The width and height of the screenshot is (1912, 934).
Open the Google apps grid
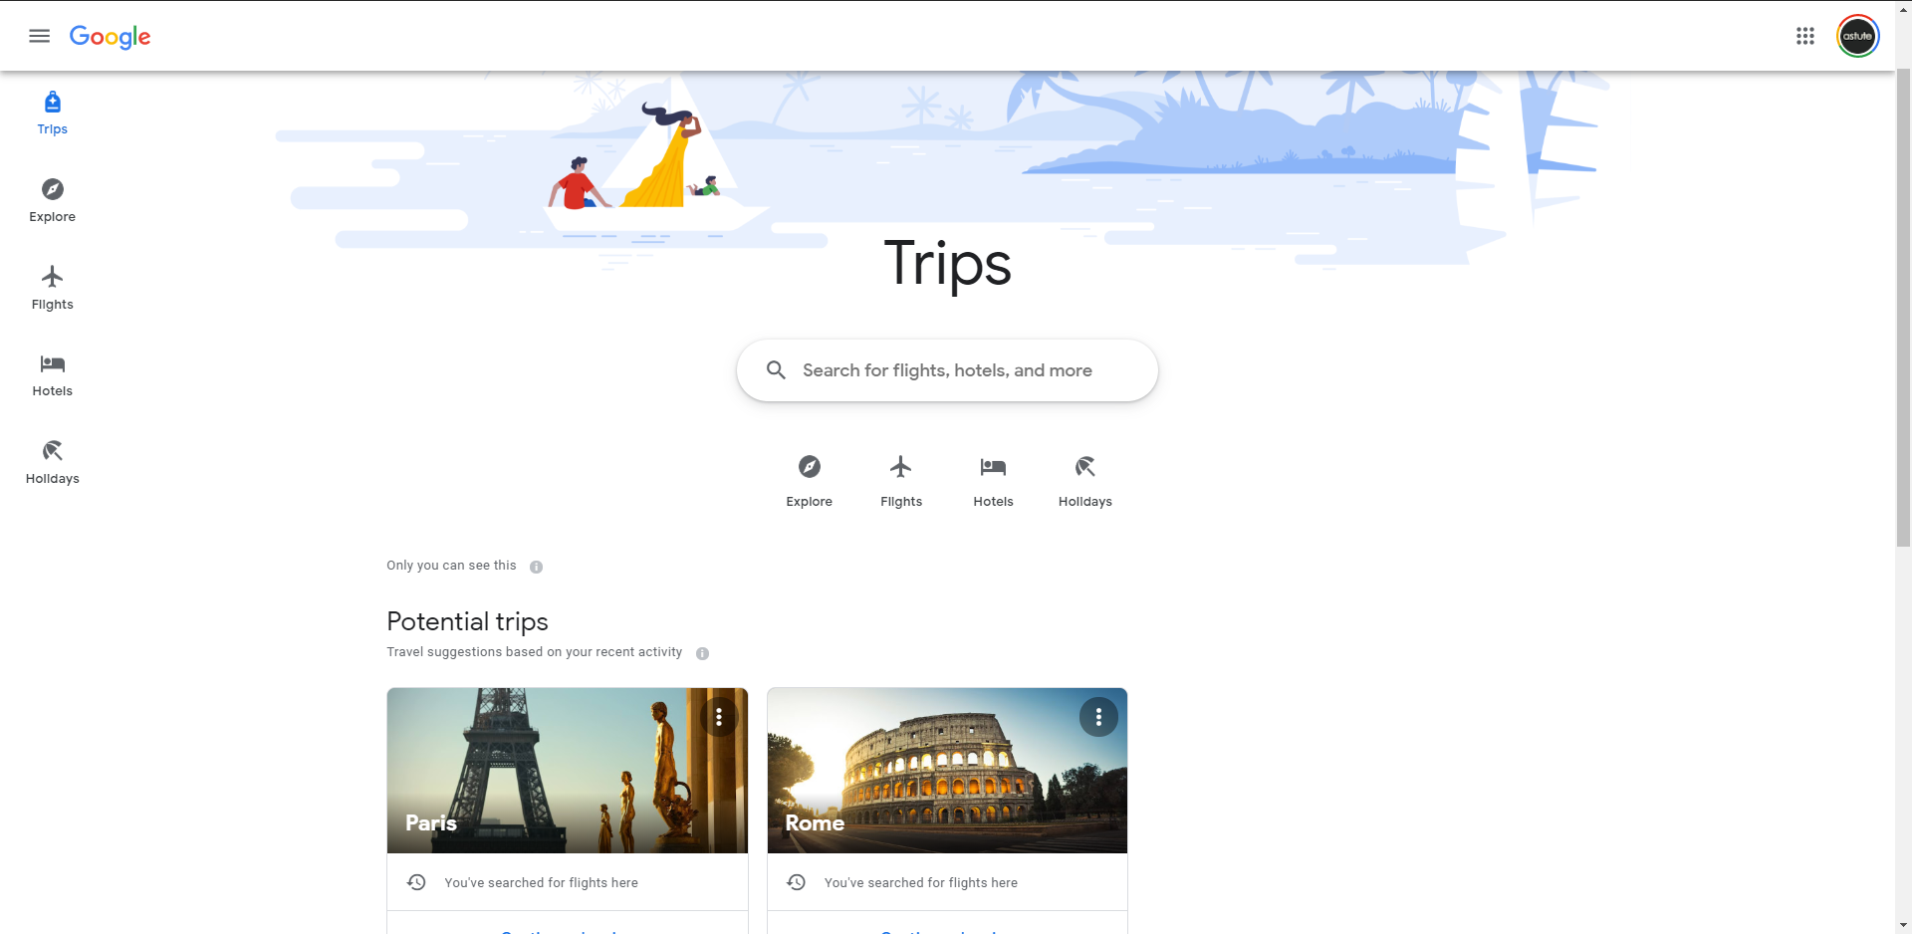pyautogui.click(x=1804, y=36)
